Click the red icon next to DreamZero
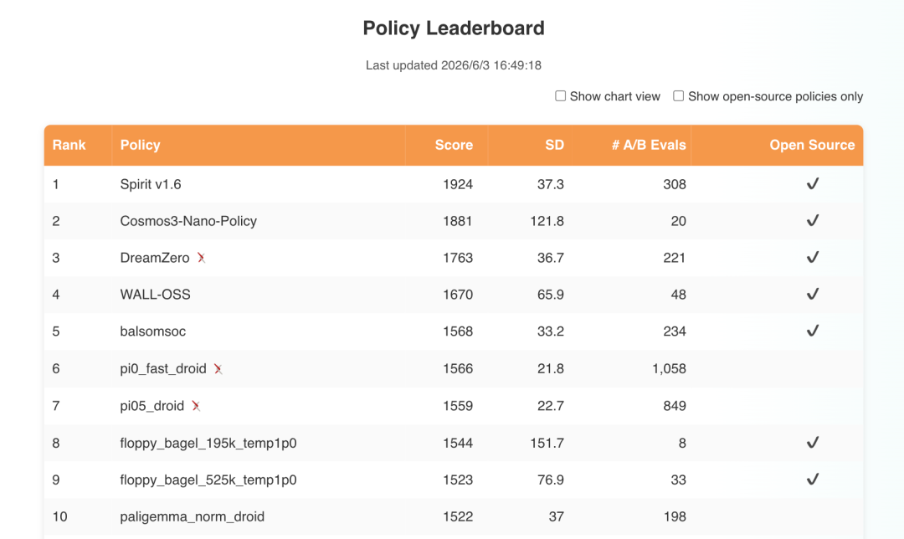Viewport: 904px width, 539px height. pyautogui.click(x=201, y=258)
